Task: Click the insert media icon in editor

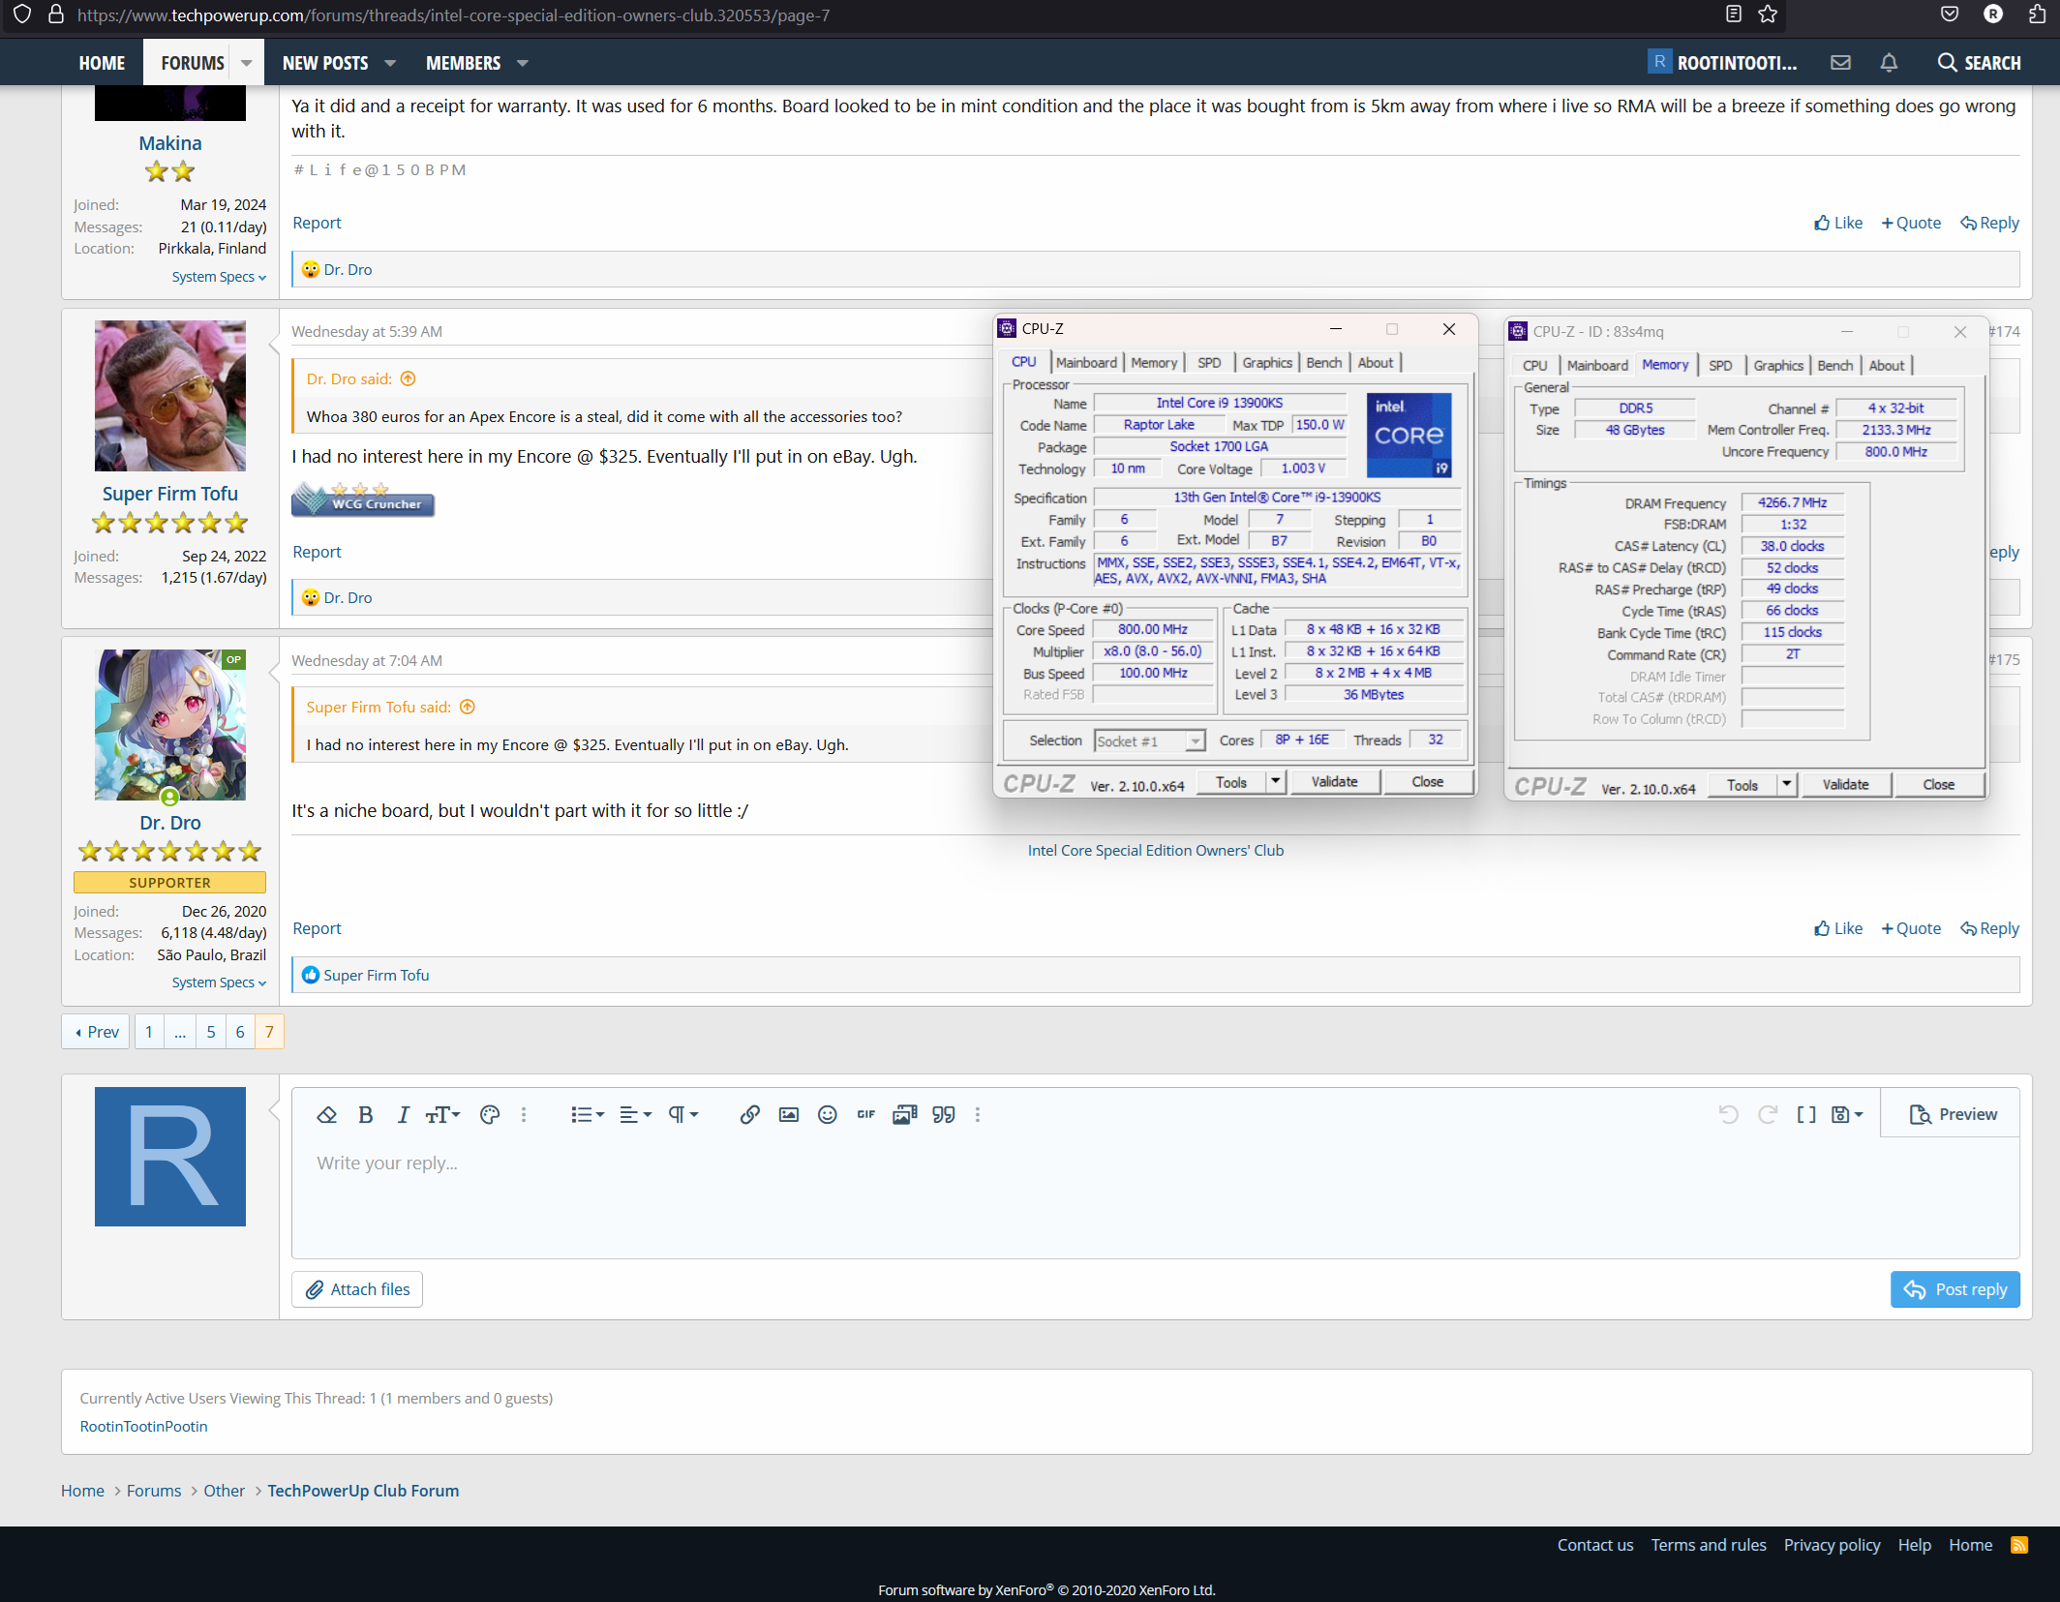Action: pyautogui.click(x=904, y=1114)
